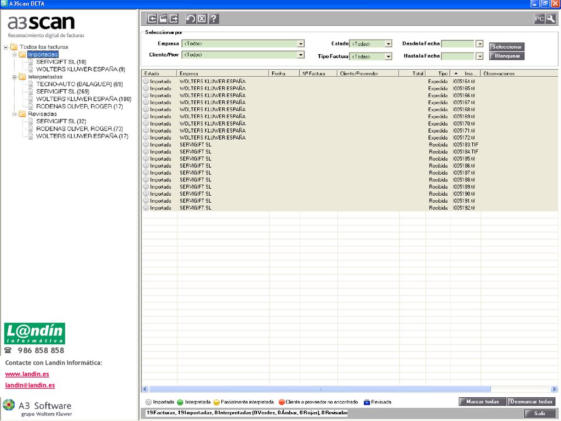Sort by the Observaciones column header
561x421 pixels.
click(519, 73)
